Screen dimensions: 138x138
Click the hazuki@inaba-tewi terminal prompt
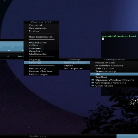(x=119, y=36)
